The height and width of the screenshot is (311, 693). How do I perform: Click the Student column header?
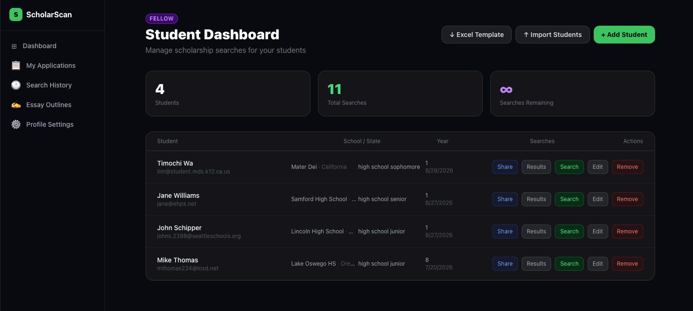[x=168, y=141]
